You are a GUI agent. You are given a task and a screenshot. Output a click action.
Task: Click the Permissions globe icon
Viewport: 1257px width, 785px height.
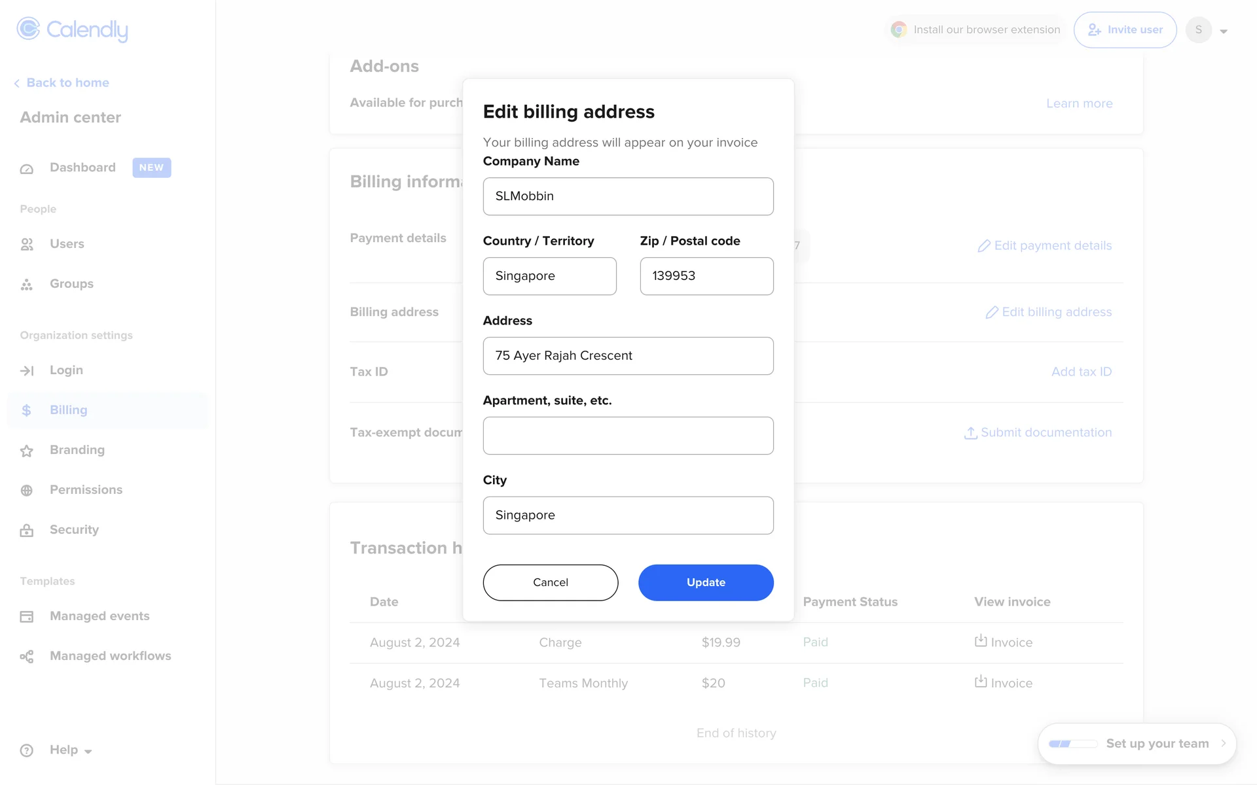click(x=27, y=491)
